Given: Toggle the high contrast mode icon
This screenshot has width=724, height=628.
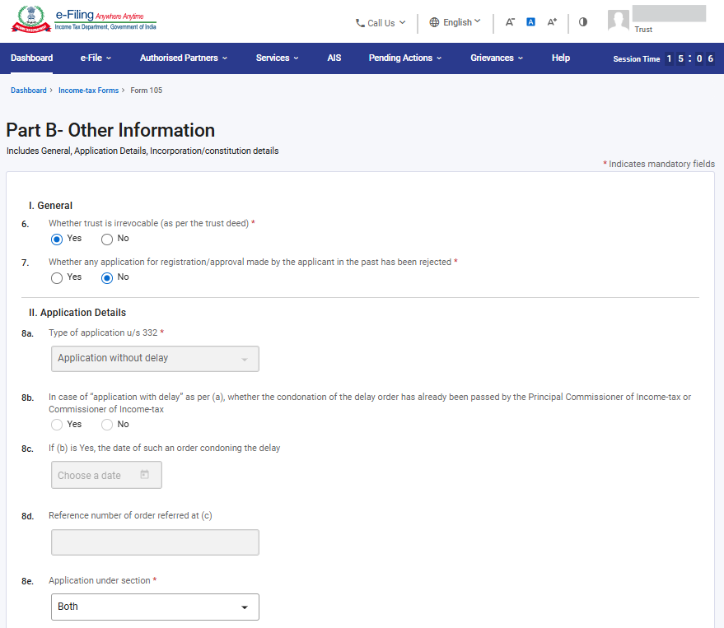Looking at the screenshot, I should [583, 22].
